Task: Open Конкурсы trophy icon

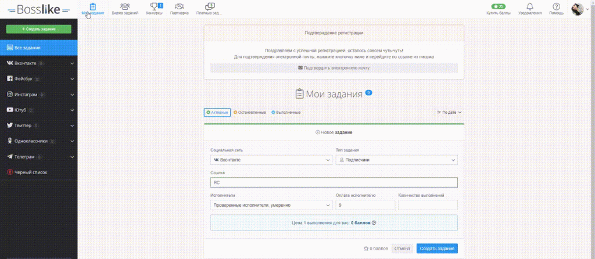Action: click(x=154, y=6)
